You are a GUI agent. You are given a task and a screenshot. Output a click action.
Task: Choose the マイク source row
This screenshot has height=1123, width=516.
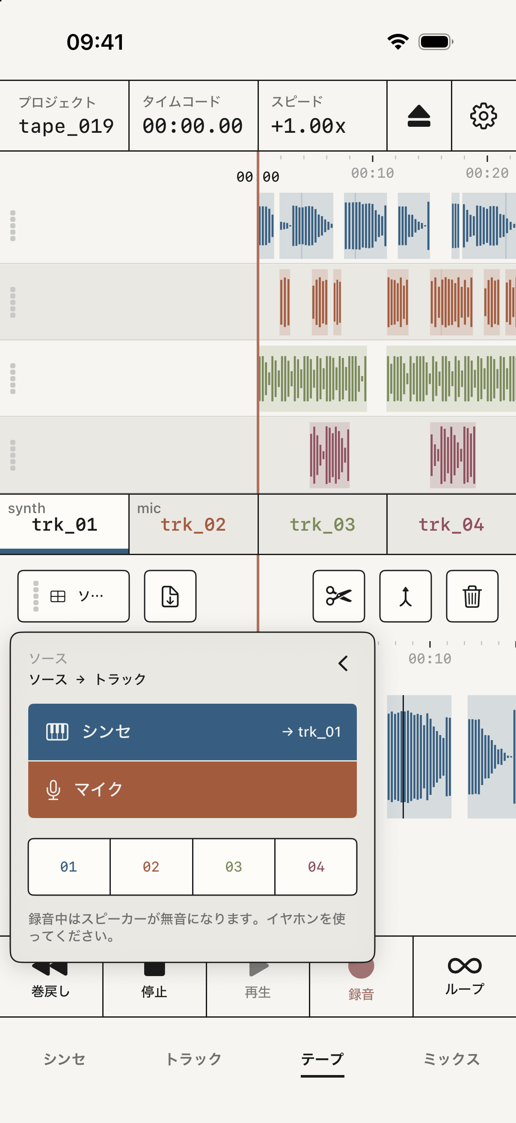(x=193, y=789)
